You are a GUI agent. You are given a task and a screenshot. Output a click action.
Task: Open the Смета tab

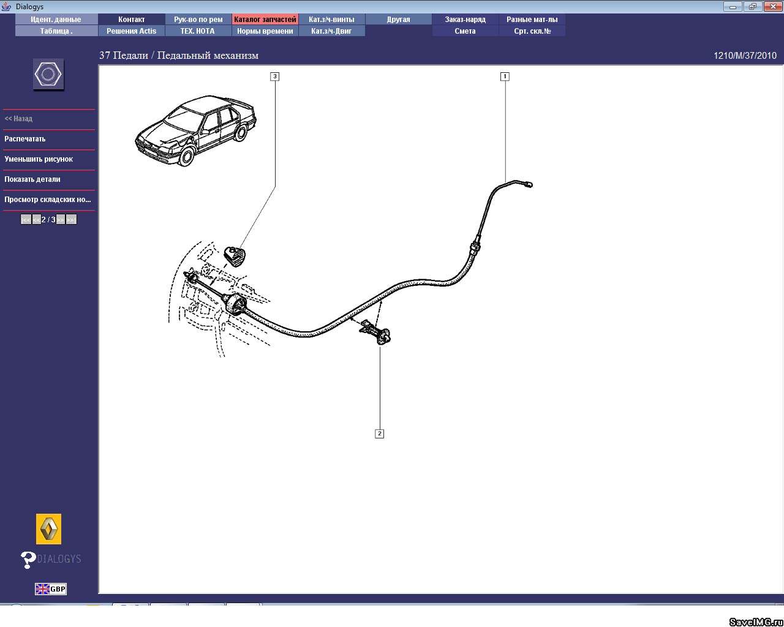(466, 31)
